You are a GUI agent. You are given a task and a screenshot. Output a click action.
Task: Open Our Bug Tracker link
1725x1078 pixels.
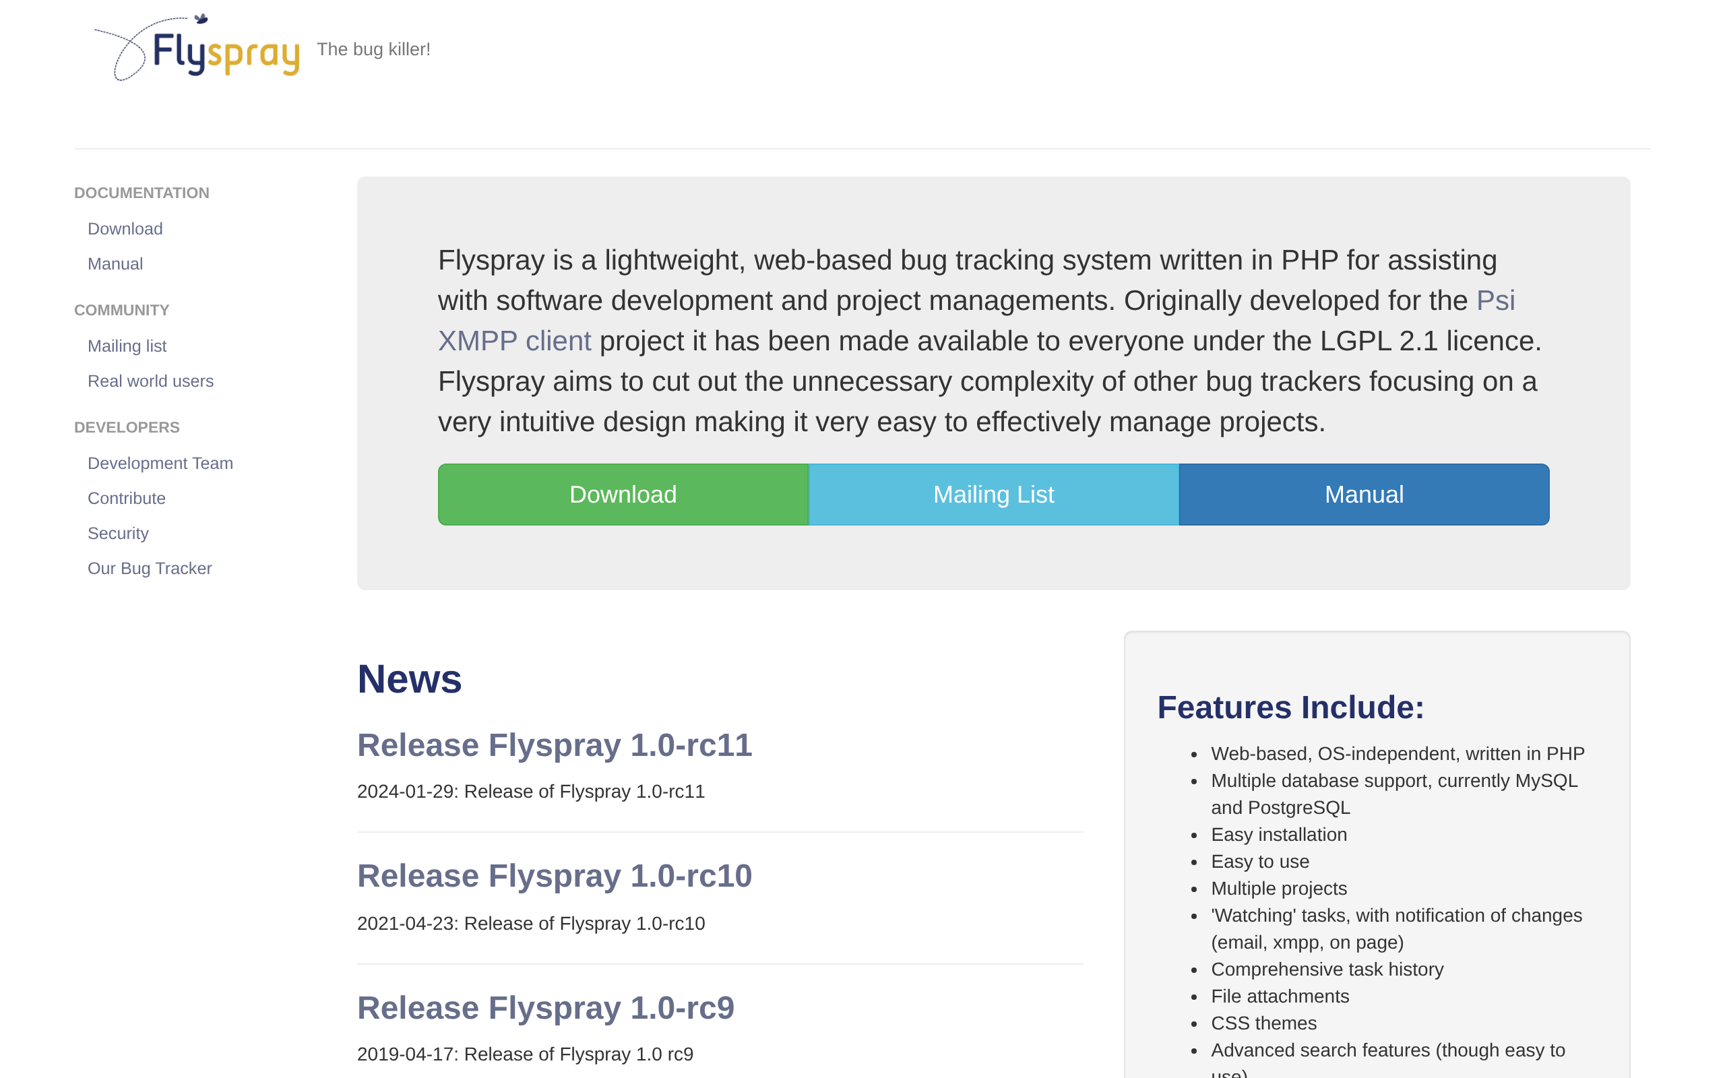(150, 568)
